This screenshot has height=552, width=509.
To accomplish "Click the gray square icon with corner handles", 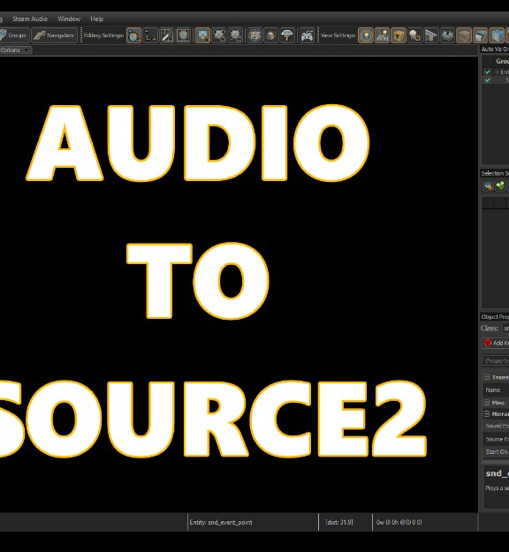I will (235, 35).
